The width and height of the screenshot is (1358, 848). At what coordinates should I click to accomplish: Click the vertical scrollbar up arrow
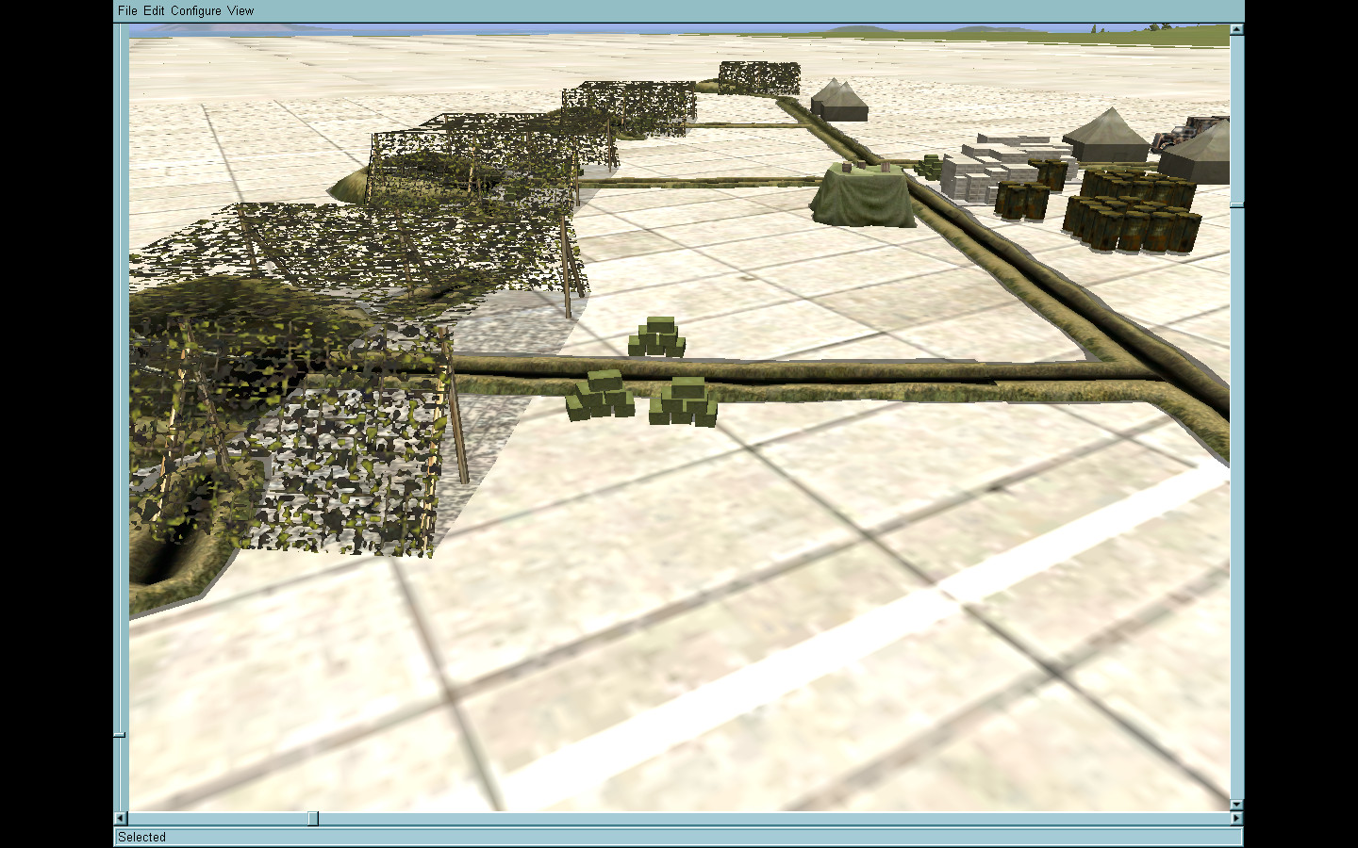[1236, 30]
